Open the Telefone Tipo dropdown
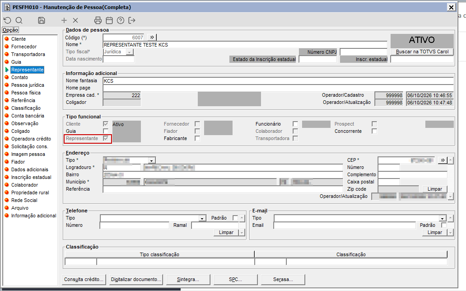This screenshot has height=291, width=466. coord(202,218)
